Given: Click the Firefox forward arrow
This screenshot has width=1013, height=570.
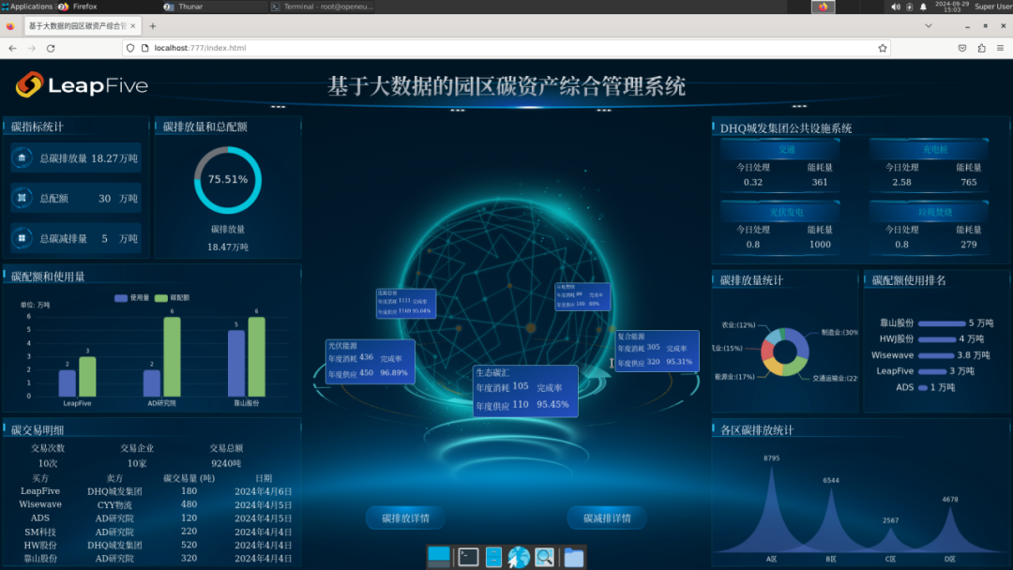Looking at the screenshot, I should click(31, 48).
